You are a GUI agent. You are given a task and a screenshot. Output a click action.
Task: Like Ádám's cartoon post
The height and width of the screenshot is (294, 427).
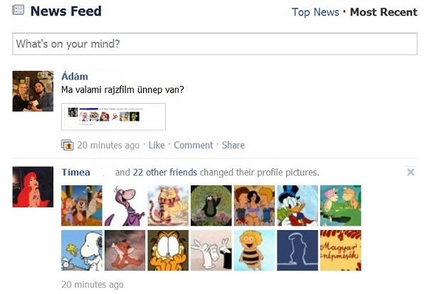pos(157,145)
